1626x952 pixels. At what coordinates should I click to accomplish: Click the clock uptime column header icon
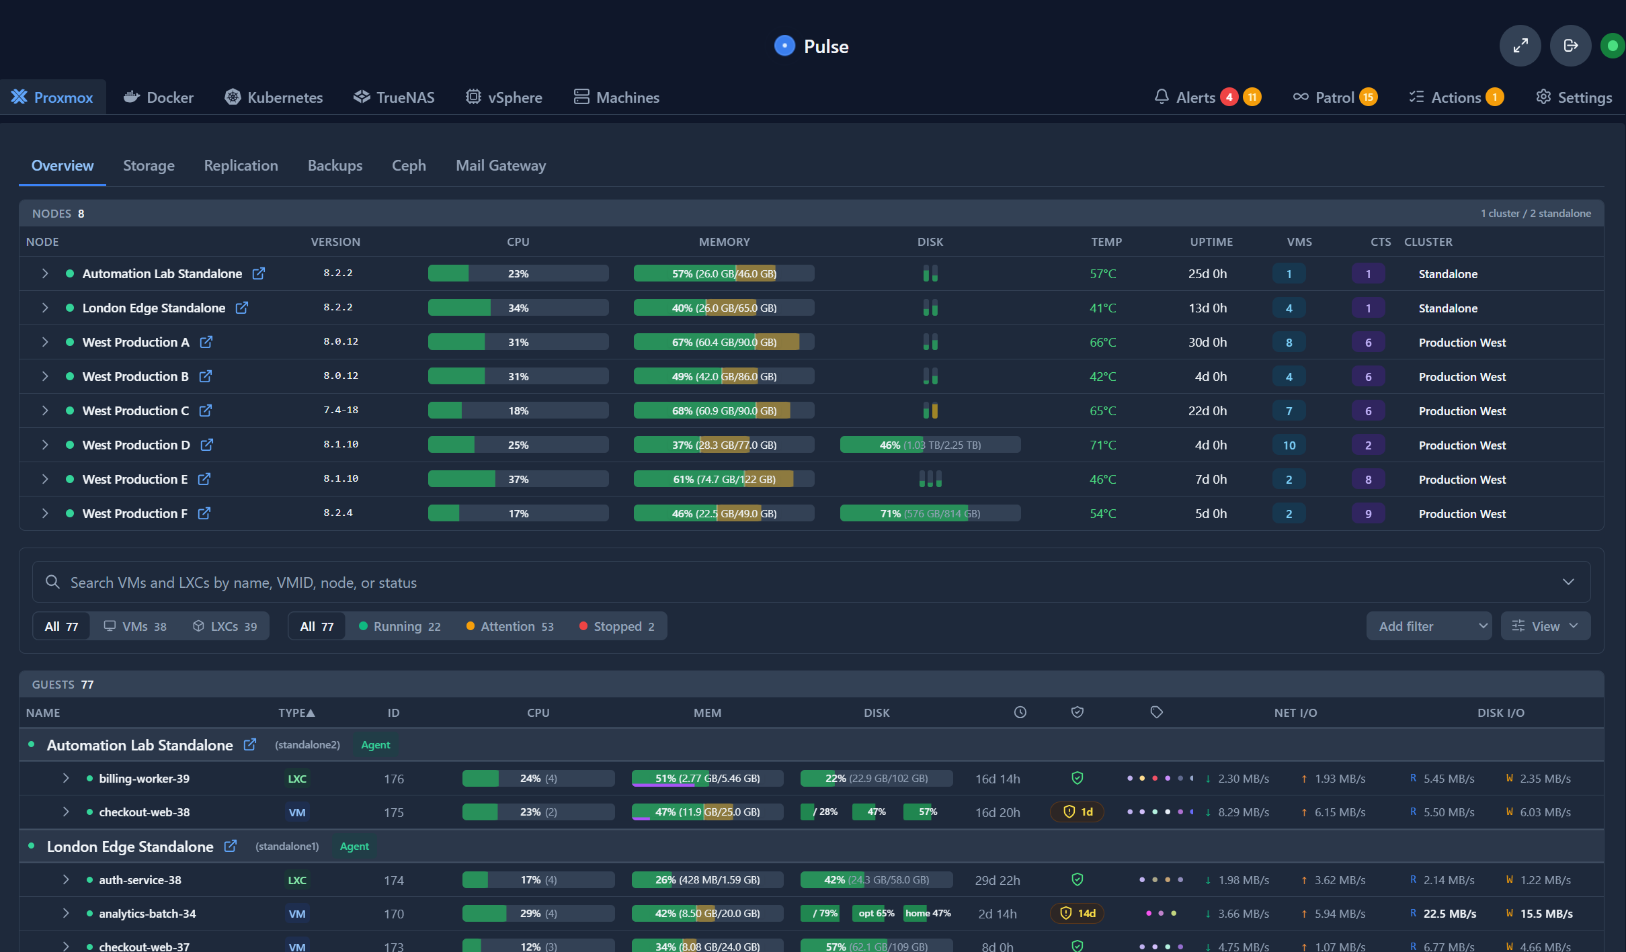click(x=1020, y=712)
